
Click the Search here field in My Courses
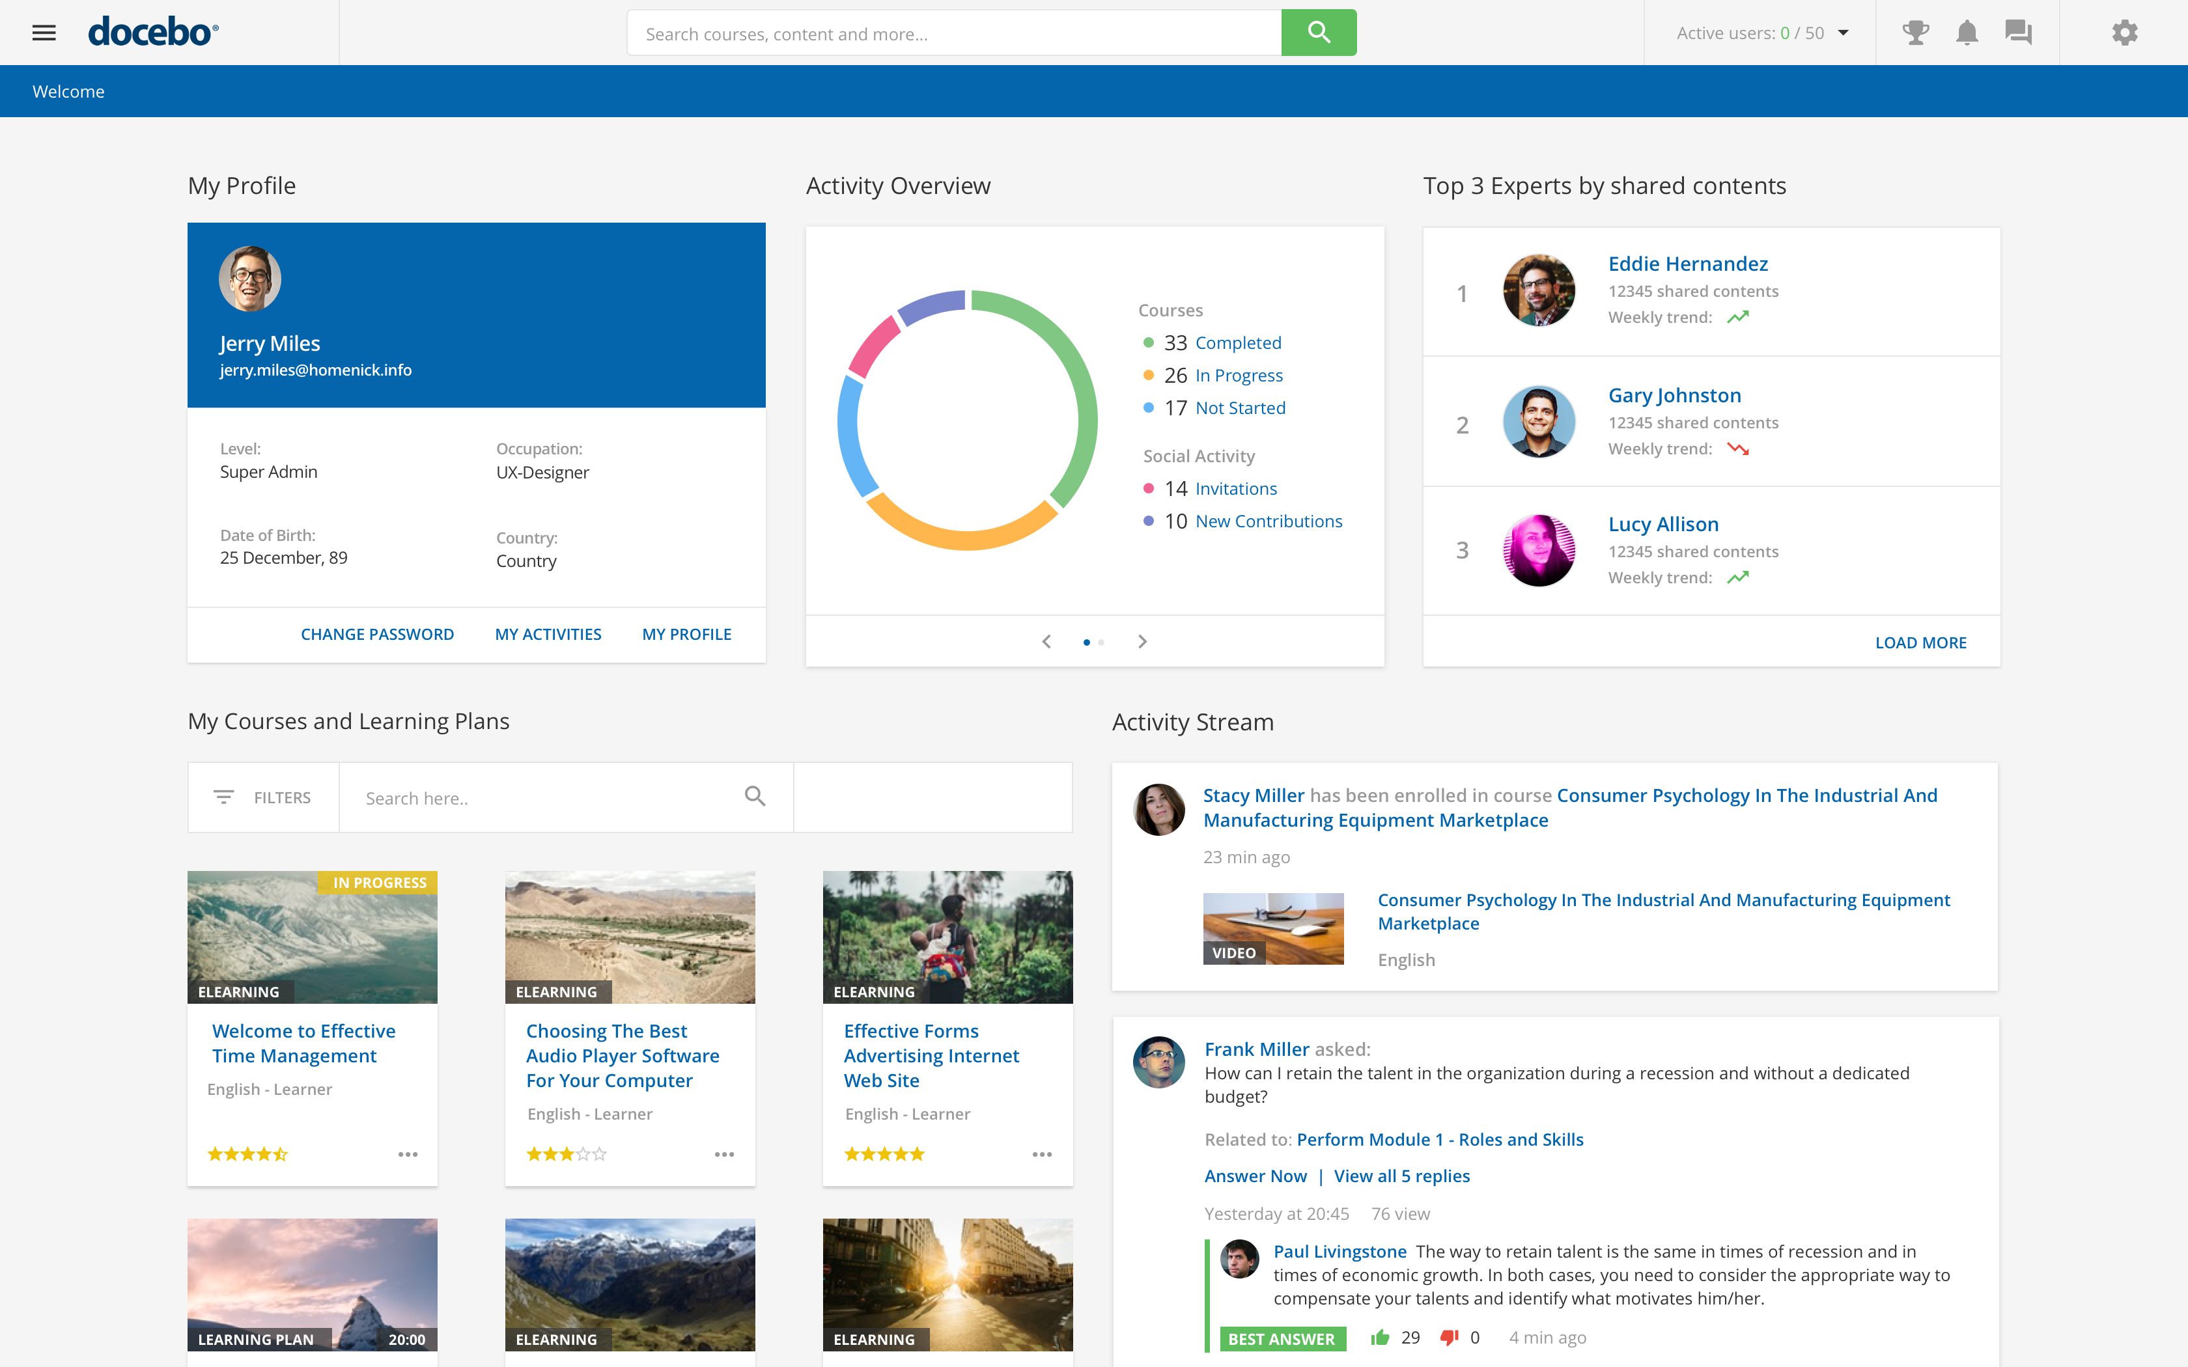[x=542, y=797]
